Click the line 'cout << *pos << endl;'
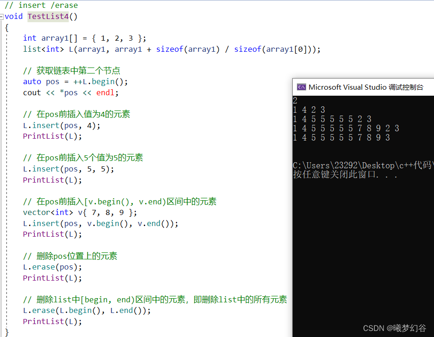The image size is (434, 337). [x=71, y=92]
